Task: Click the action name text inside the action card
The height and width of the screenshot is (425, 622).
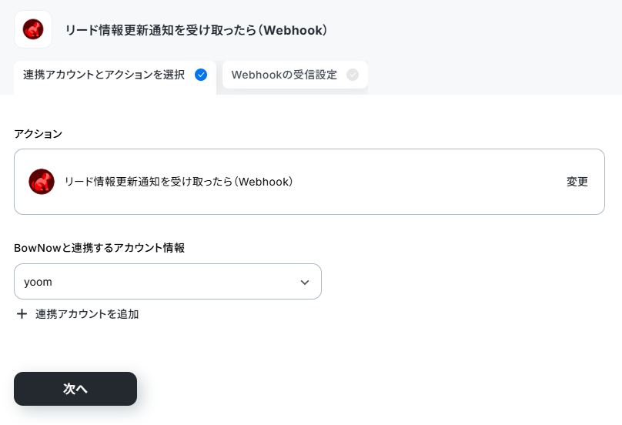Action: click(x=179, y=182)
